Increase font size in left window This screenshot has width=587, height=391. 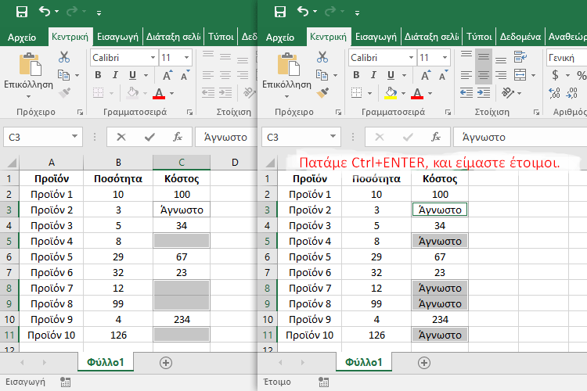coord(167,75)
